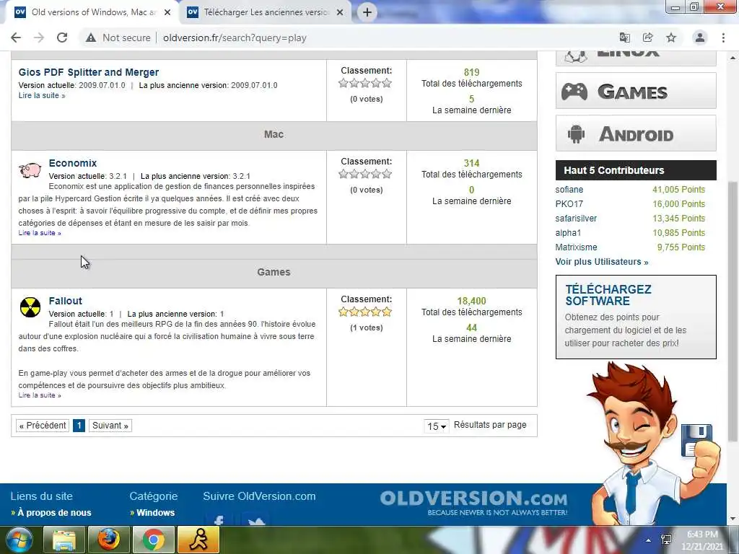Open the Fallout title link
This screenshot has height=554, width=739.
point(66,301)
